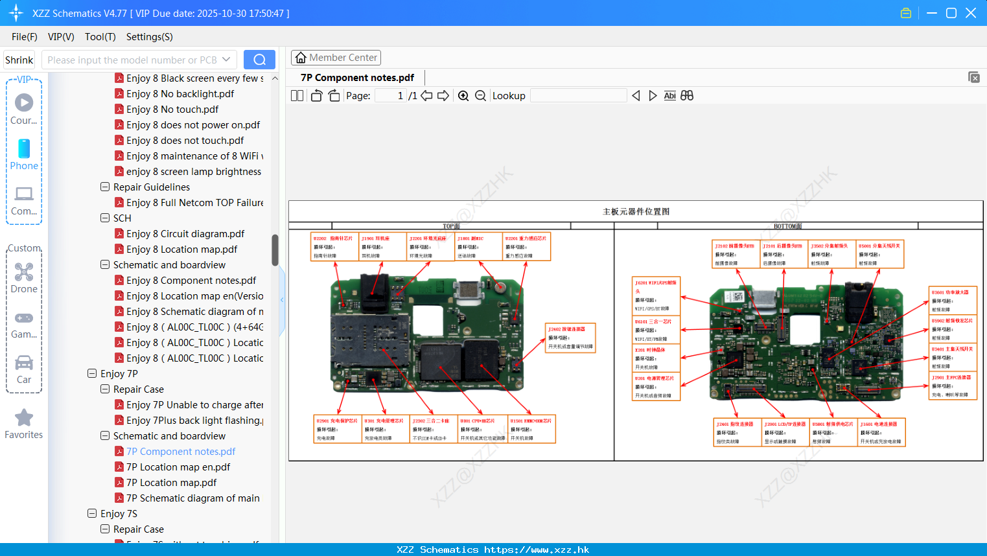987x556 pixels.
Task: Collapse the Enjoy 7P node
Action: click(92, 373)
